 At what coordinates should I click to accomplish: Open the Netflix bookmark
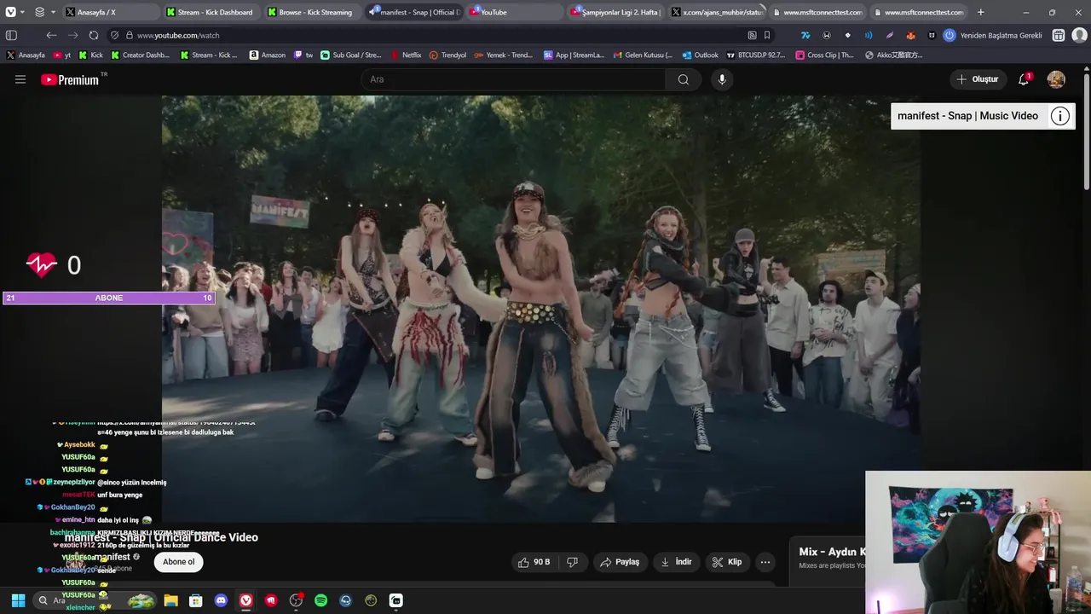point(406,55)
